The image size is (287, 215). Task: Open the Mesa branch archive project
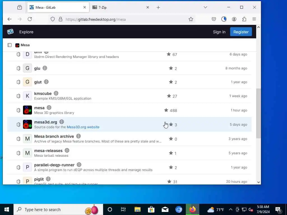[54, 136]
